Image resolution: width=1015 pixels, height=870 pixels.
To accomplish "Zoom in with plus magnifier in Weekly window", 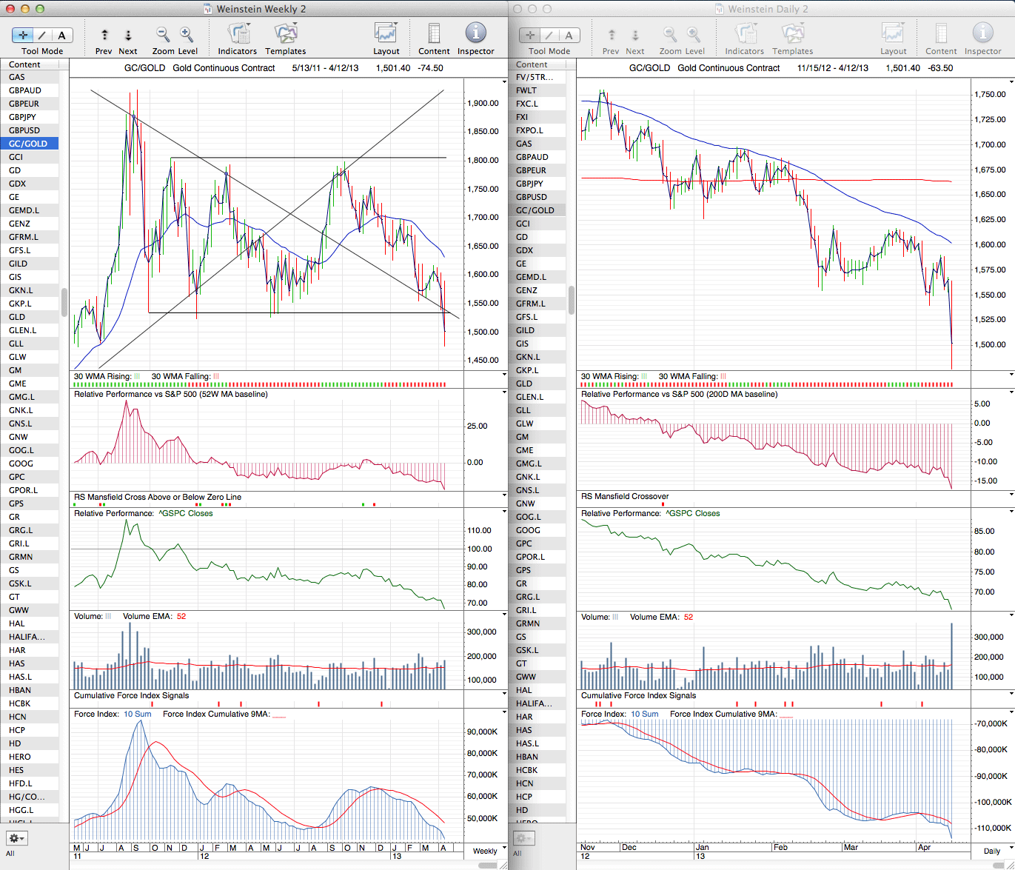I will (187, 35).
